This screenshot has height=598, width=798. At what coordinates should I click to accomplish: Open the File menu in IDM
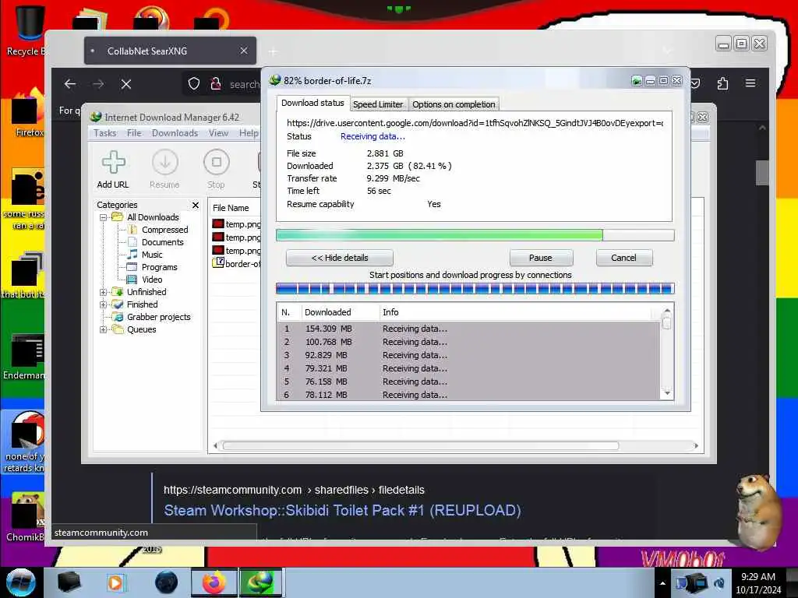134,133
